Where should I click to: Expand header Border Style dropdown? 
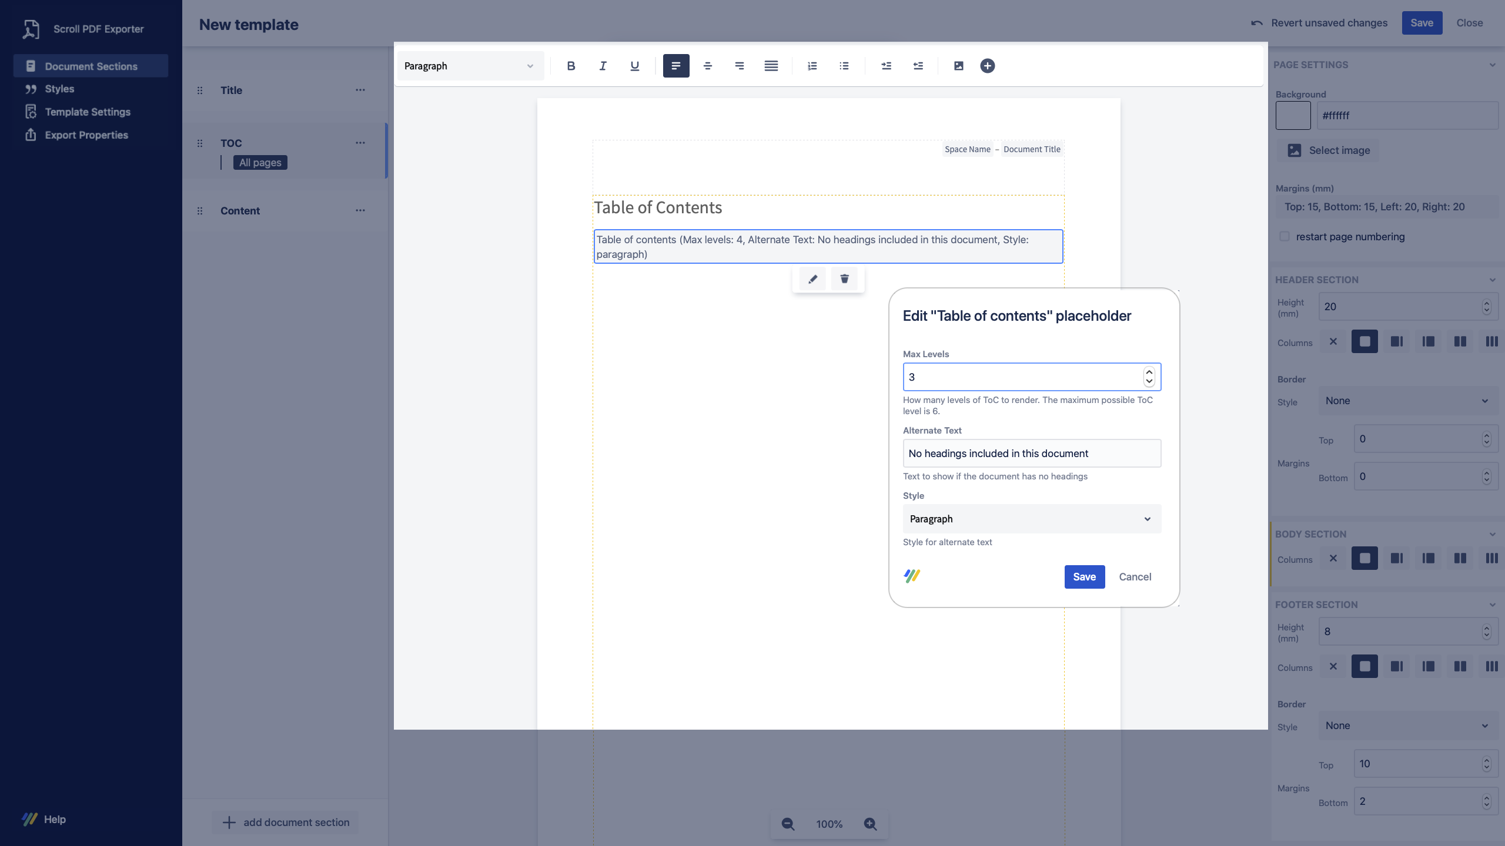1407,401
